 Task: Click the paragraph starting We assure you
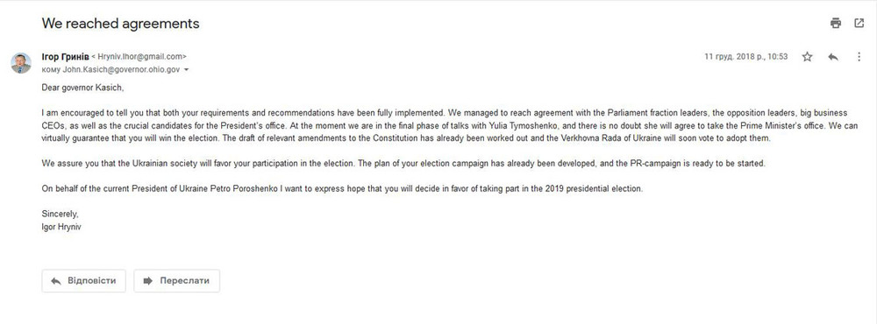tap(403, 164)
